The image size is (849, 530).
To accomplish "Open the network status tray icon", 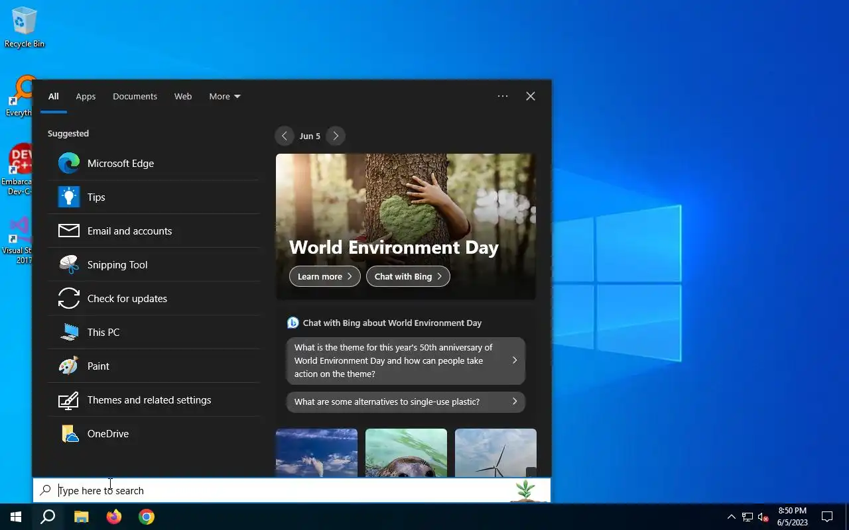I will click(x=748, y=517).
